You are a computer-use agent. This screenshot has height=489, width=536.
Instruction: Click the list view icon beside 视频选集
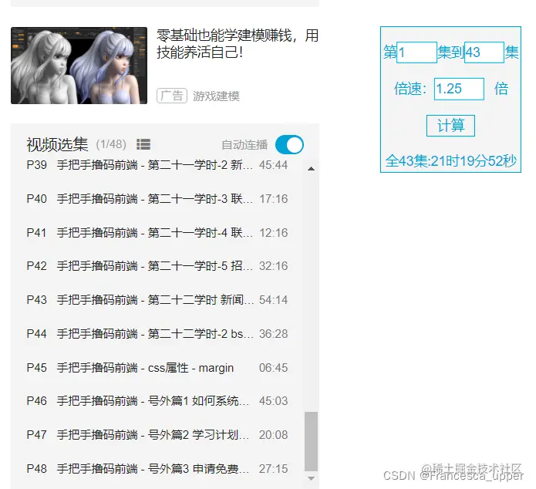click(143, 144)
